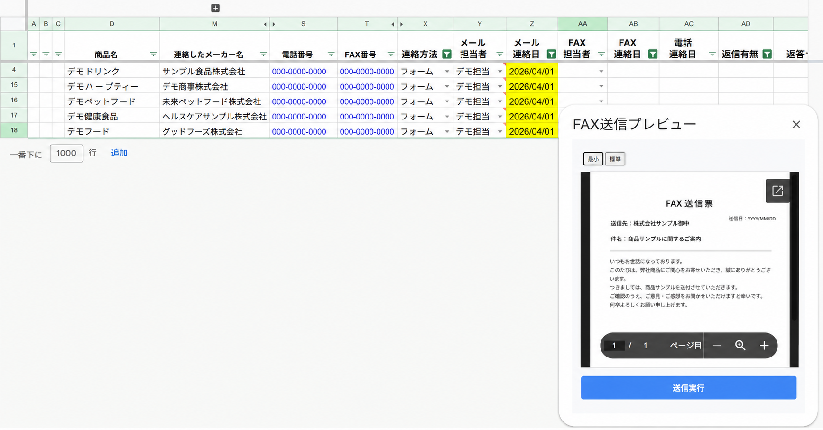Image resolution: width=823 pixels, height=430 pixels.
Task: Click the magnifier zoom icon in preview
Action: (740, 346)
